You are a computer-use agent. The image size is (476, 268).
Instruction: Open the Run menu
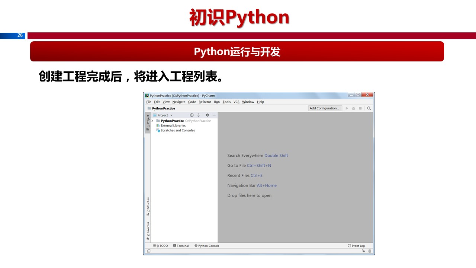tap(217, 102)
